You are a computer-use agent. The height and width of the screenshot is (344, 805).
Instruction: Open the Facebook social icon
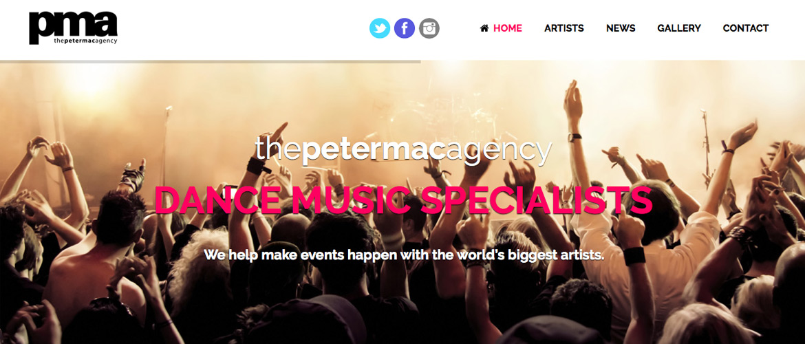click(405, 28)
